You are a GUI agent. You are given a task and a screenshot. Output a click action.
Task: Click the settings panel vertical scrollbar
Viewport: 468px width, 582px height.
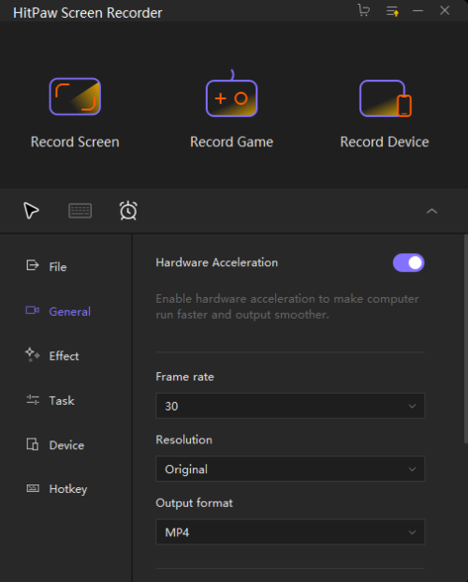point(466,338)
